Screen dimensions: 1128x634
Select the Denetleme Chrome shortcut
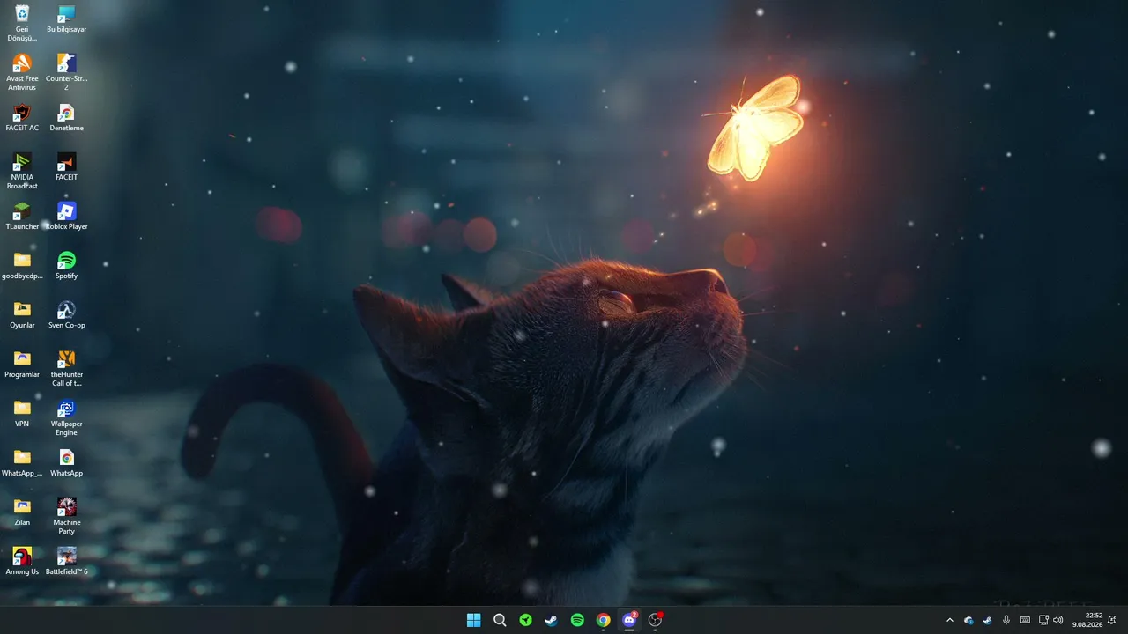click(x=66, y=118)
